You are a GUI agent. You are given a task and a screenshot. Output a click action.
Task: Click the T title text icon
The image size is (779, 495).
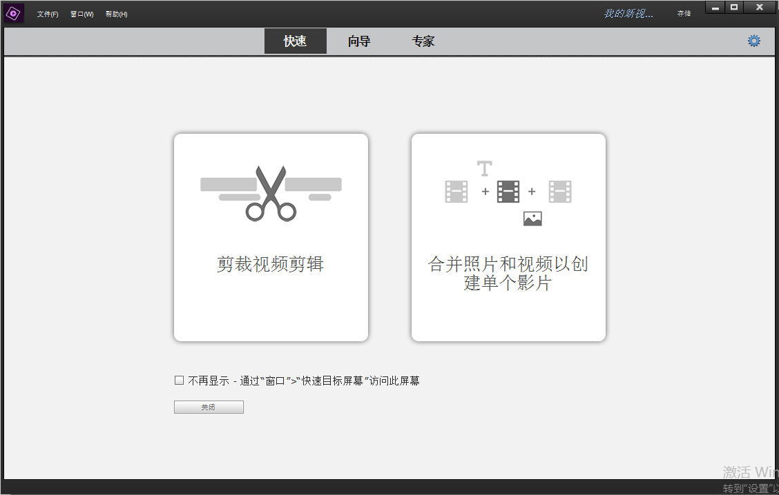coord(485,168)
